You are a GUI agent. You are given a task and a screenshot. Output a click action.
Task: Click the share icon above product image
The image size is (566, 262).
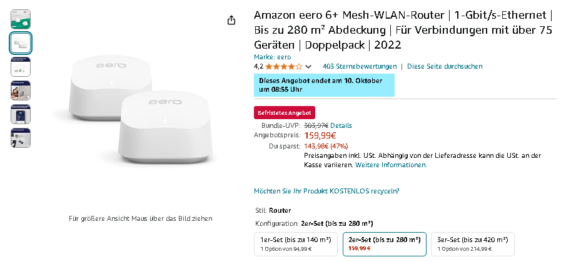231,20
